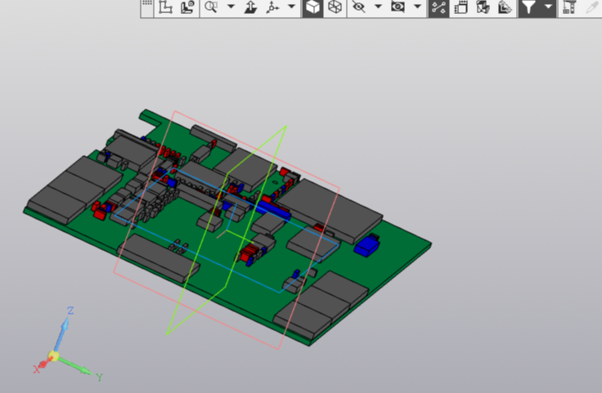Open the zoom tool dropdown arrow

point(231,8)
